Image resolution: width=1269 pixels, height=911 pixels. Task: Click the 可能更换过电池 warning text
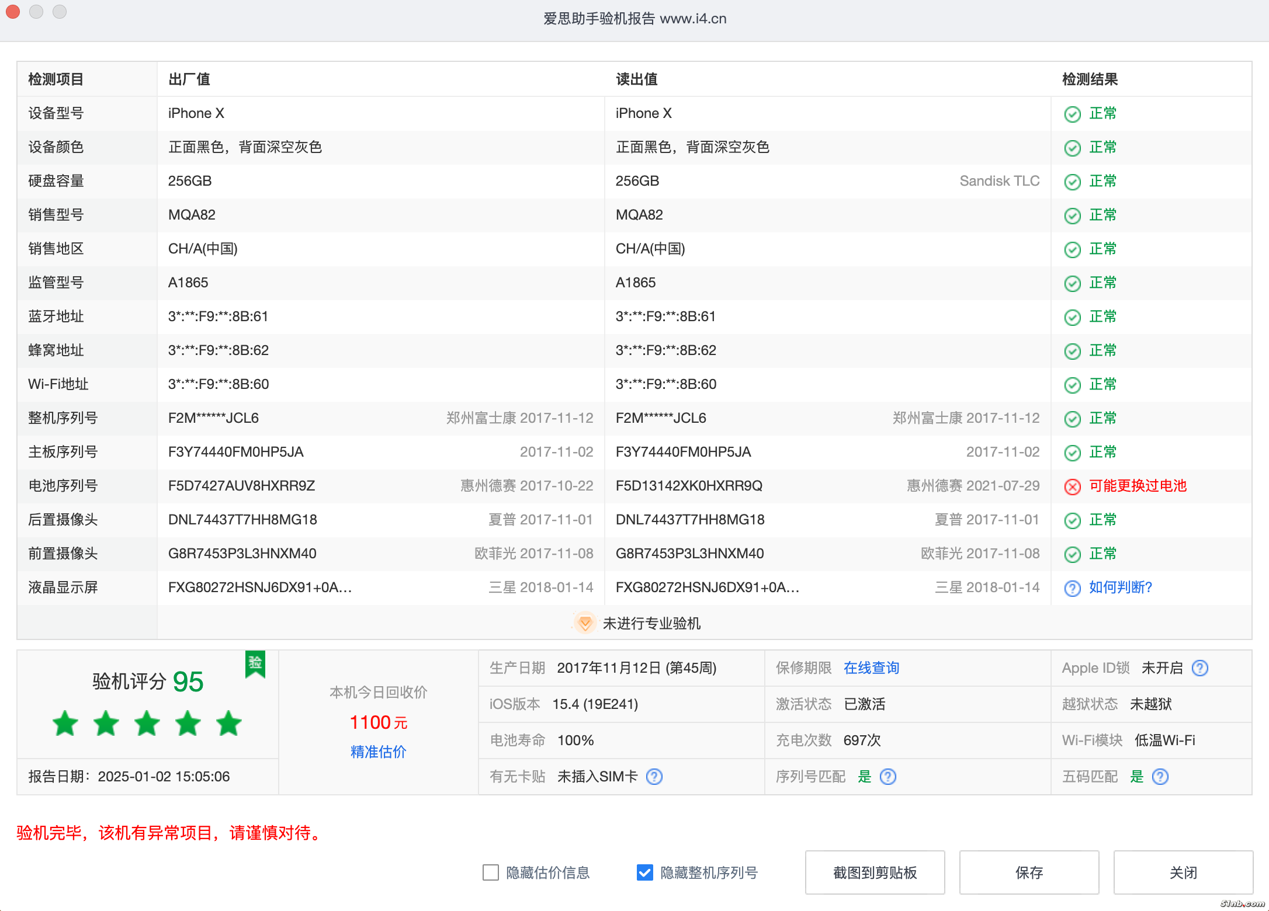pyautogui.click(x=1138, y=486)
